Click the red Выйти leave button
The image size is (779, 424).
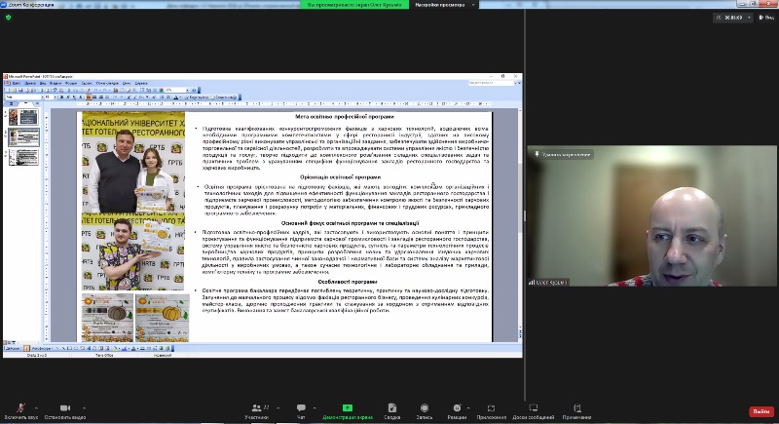(x=760, y=411)
